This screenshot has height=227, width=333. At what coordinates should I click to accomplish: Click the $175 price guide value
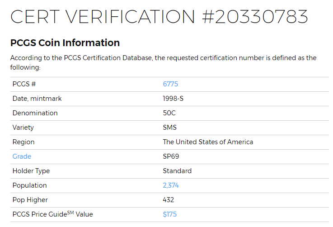coord(170,214)
